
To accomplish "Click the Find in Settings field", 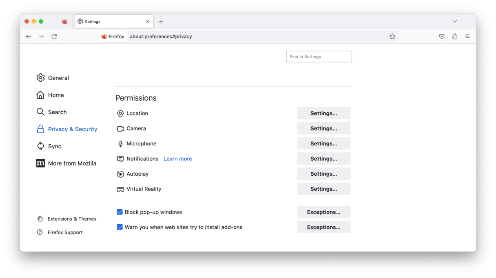I will pos(319,57).
